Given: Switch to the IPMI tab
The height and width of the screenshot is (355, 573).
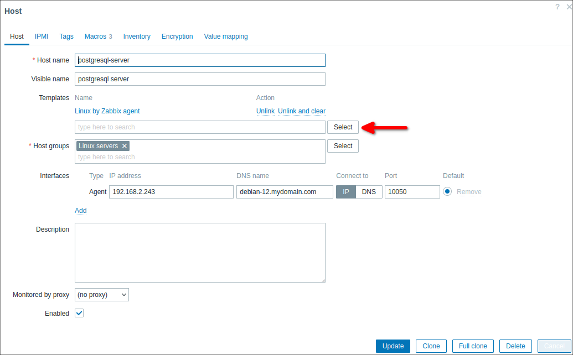Looking at the screenshot, I should pos(41,36).
